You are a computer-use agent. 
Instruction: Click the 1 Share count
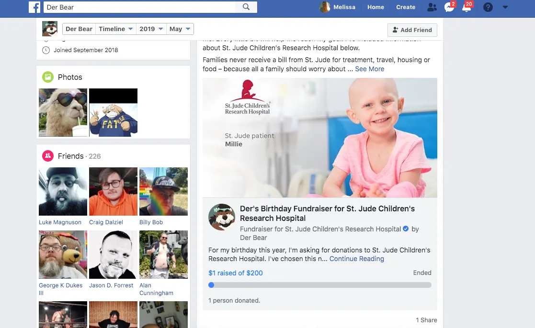click(x=426, y=320)
